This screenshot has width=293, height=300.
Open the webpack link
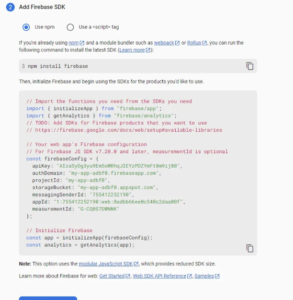[164, 43]
